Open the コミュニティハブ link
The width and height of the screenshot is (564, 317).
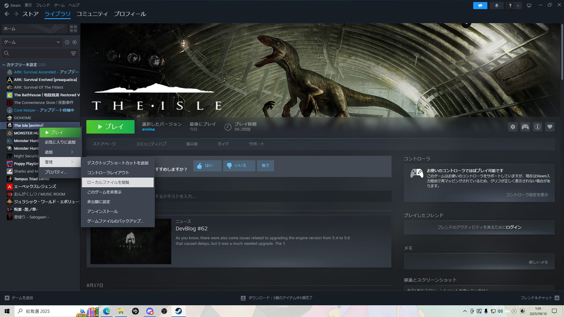(151, 144)
